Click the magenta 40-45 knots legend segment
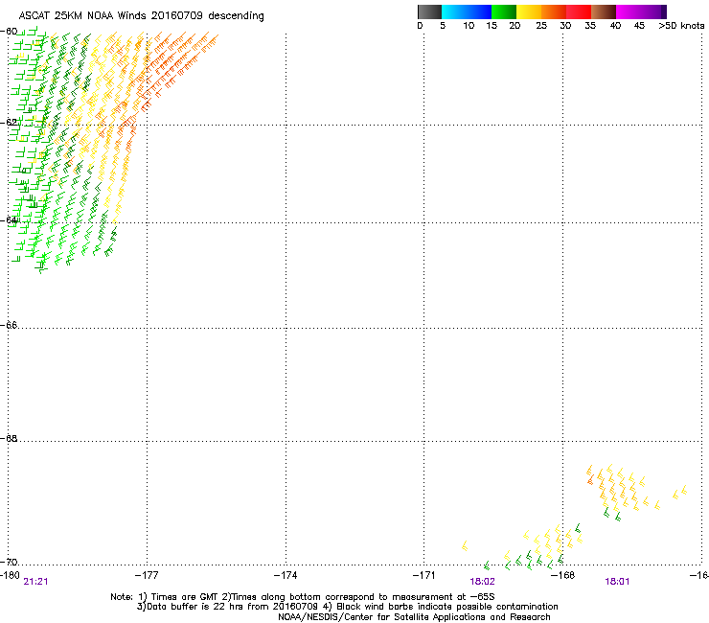Image resolution: width=709 pixels, height=623 pixels. click(629, 12)
